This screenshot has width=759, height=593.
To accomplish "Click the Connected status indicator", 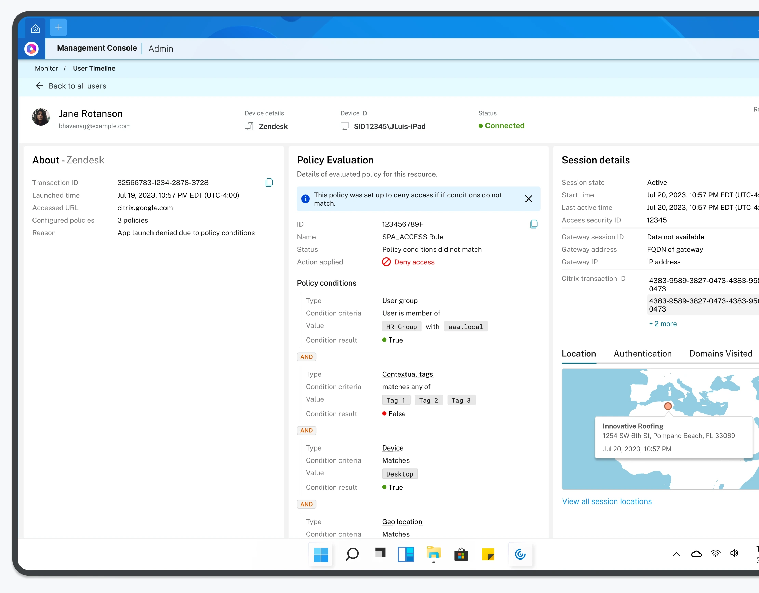I will tap(501, 126).
